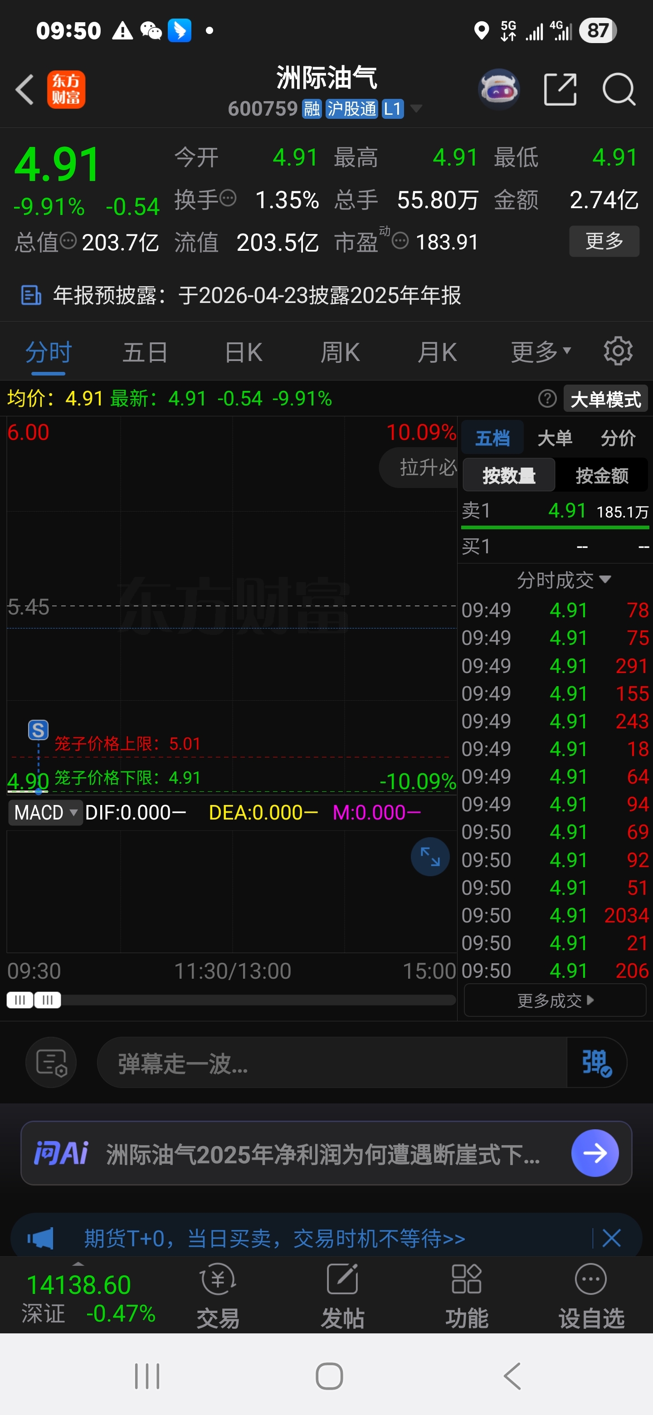Switch to 周K chart tab

340,352
